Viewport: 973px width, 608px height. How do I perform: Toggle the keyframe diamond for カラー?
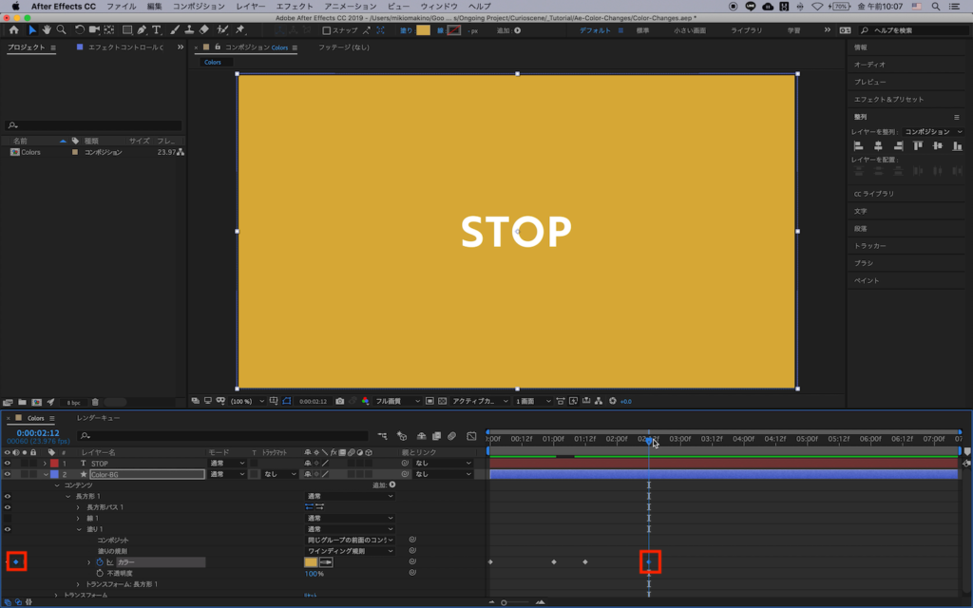pyautogui.click(x=16, y=562)
